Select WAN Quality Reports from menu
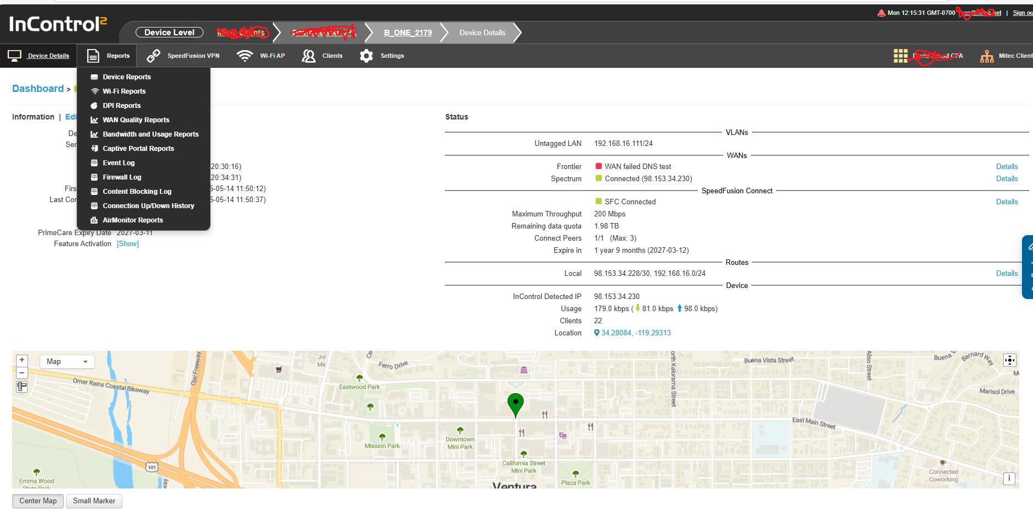The image size is (1033, 516). (136, 120)
